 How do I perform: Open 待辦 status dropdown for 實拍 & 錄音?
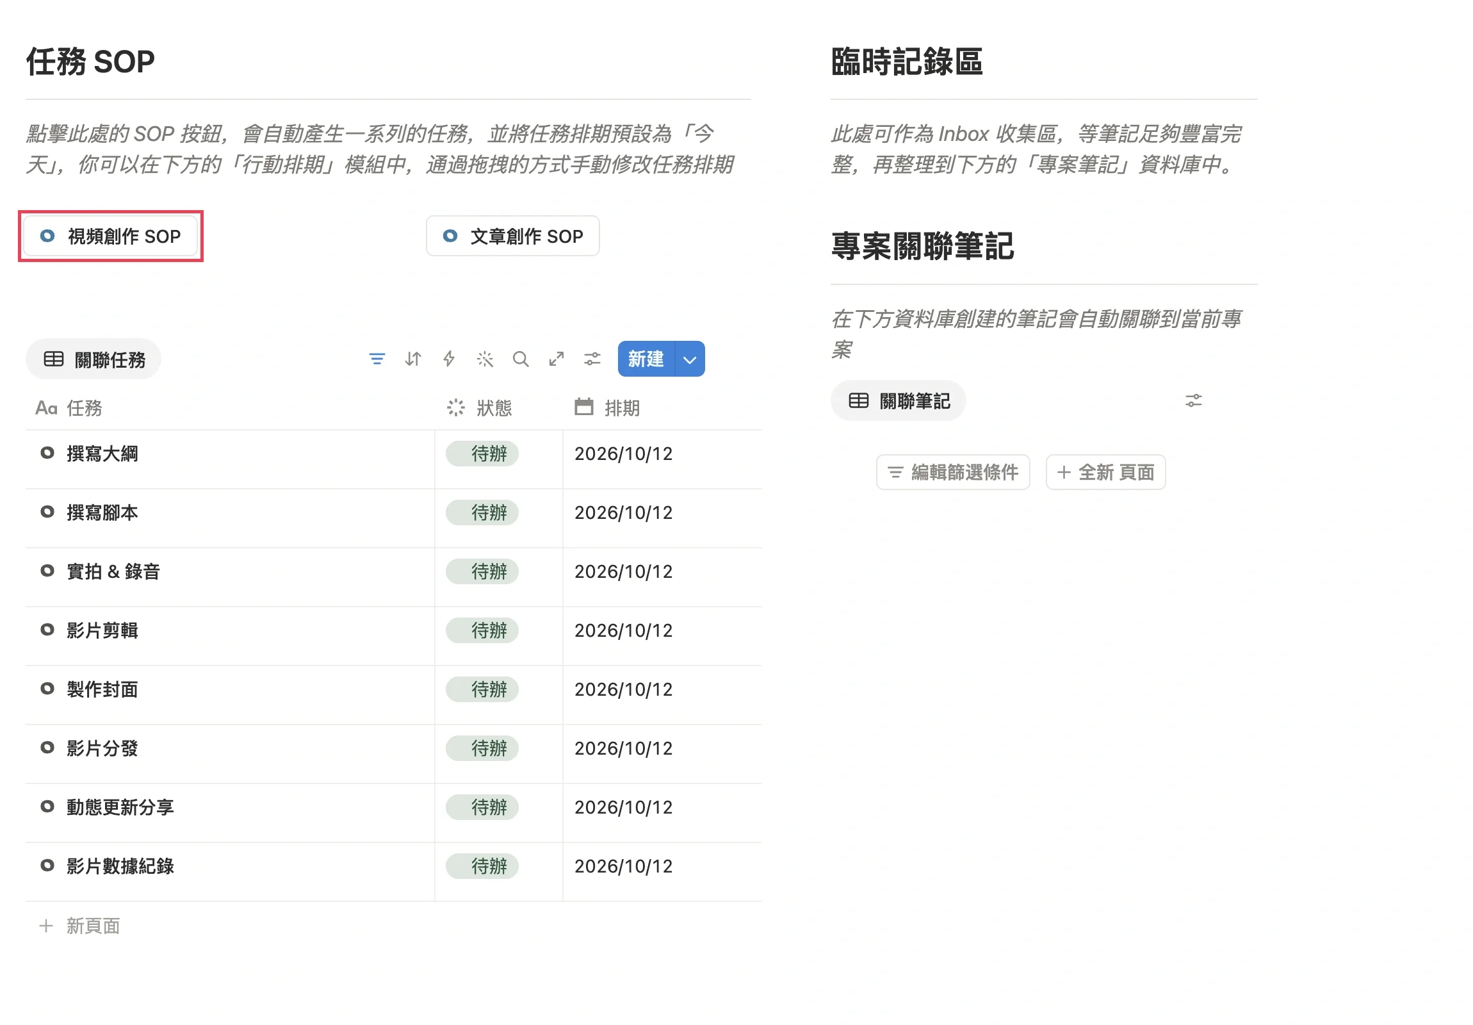[x=482, y=571]
